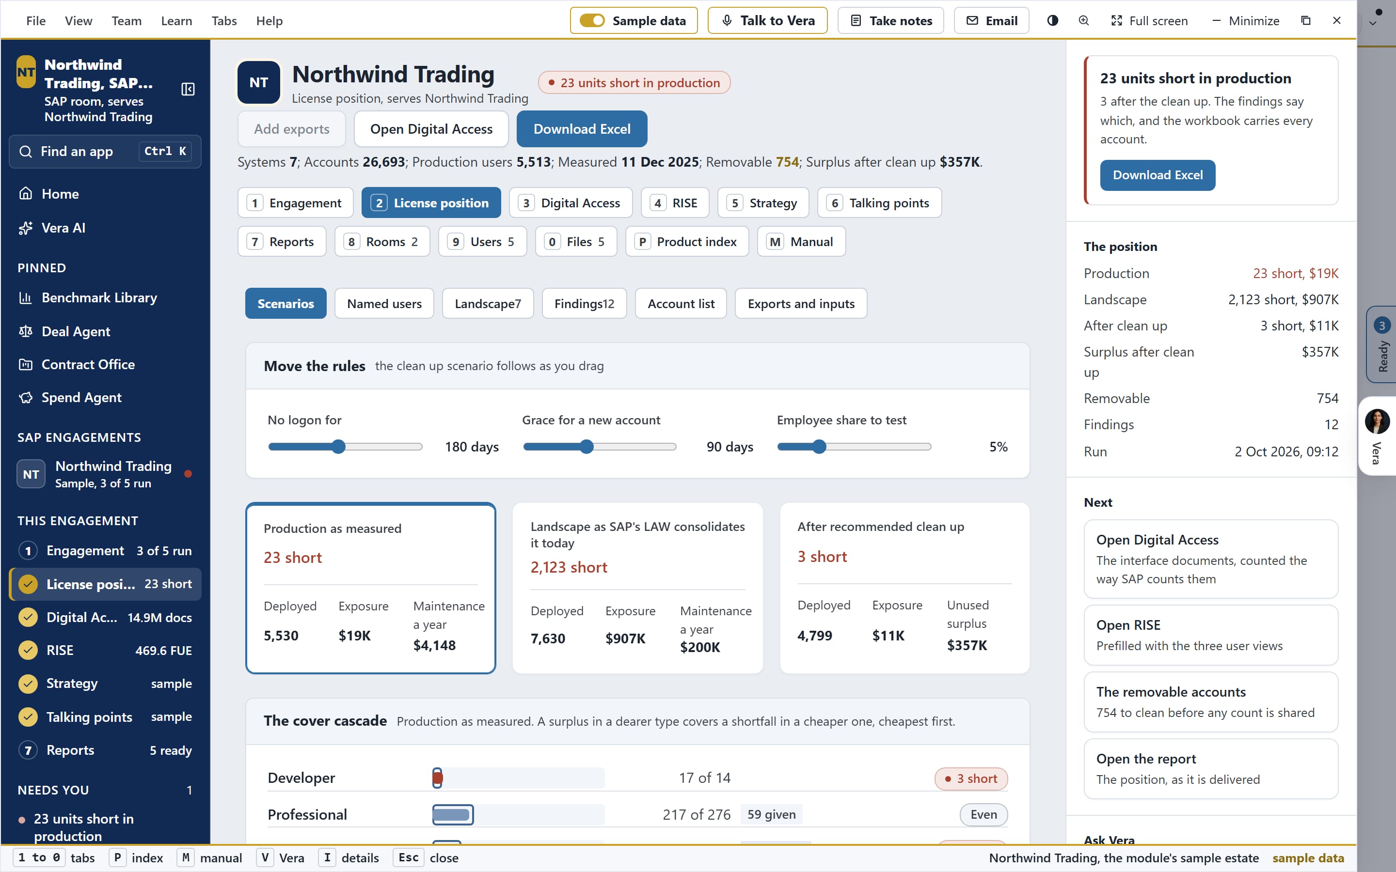This screenshot has height=872, width=1396.
Task: Switch to the Findings sub-tab
Action: (x=585, y=303)
